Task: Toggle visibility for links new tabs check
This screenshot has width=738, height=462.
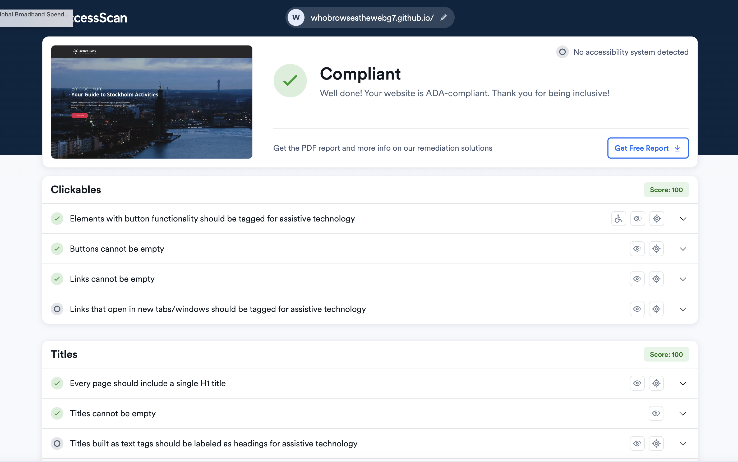Action: point(638,309)
